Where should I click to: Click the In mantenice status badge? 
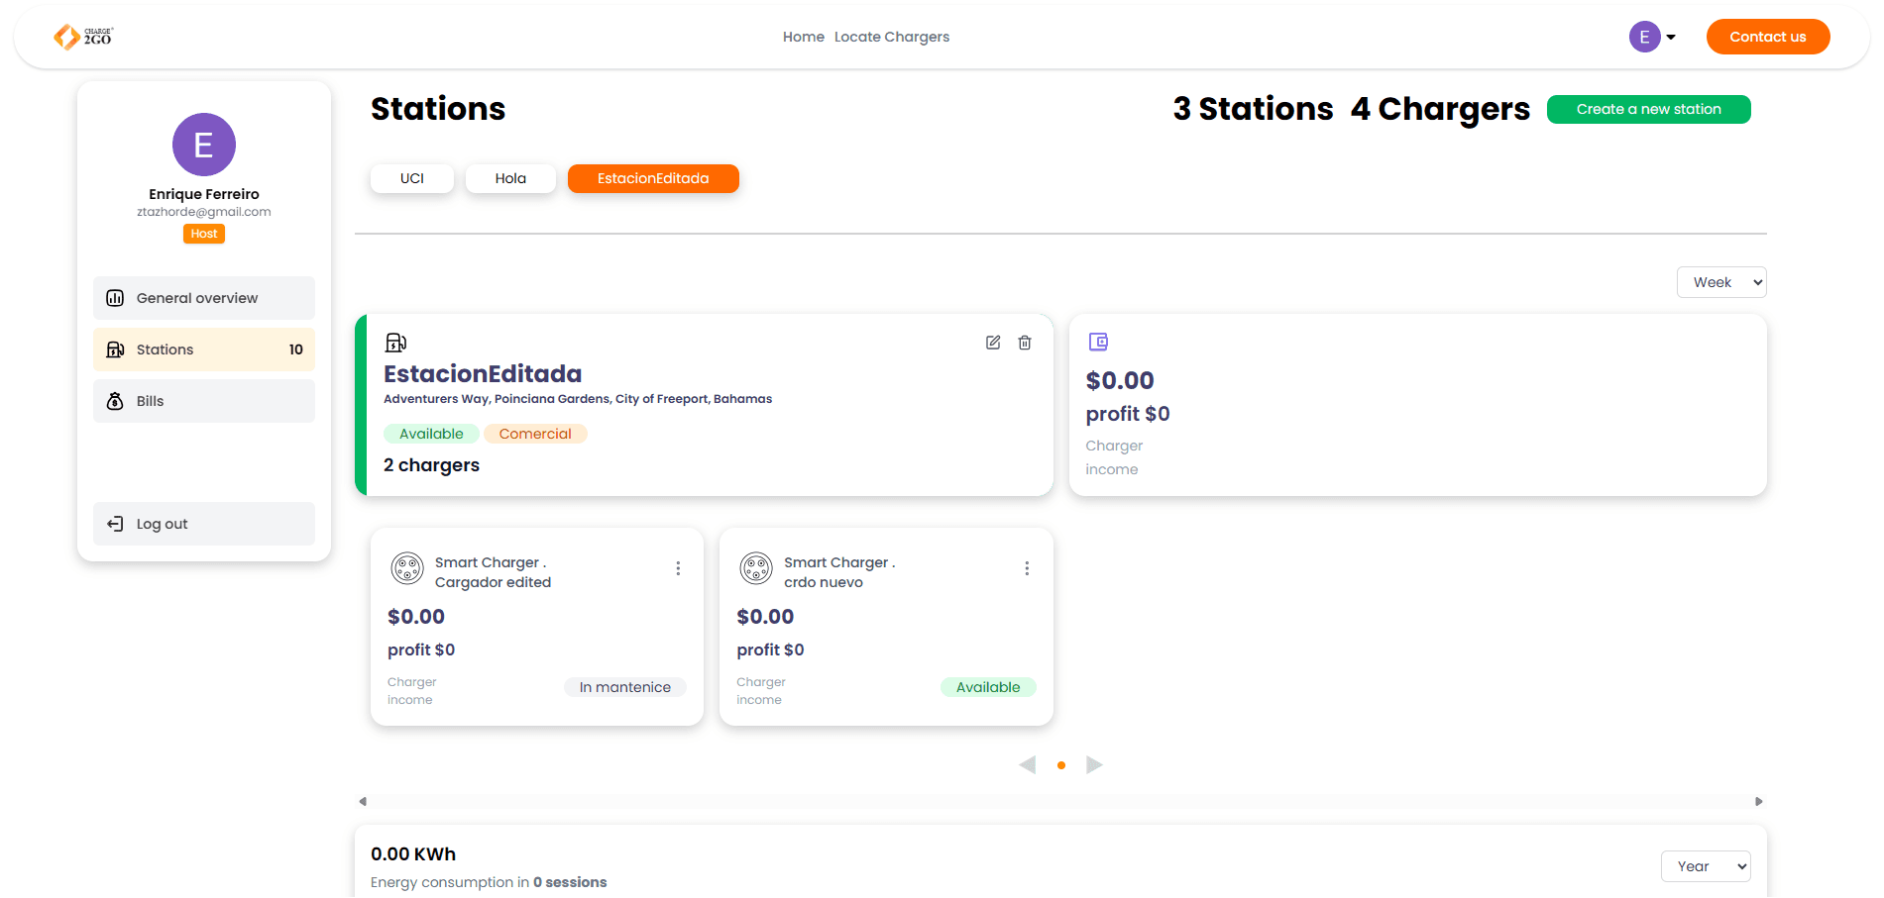625,687
